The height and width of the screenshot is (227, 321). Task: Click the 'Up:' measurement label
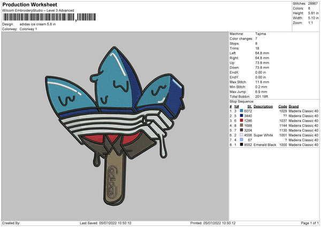click(x=232, y=63)
